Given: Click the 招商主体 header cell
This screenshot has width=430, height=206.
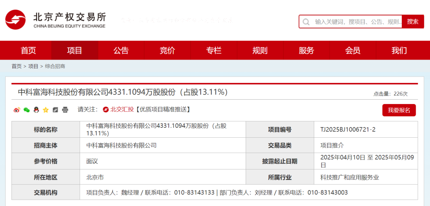Looking at the screenshot, I should coord(45,145).
